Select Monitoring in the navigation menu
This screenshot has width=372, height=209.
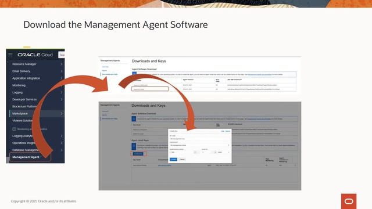point(19,85)
